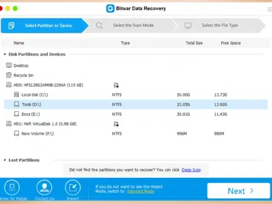Open the hamburger menu at top right
Screen dimensions: 272x204
[x=270, y=9]
